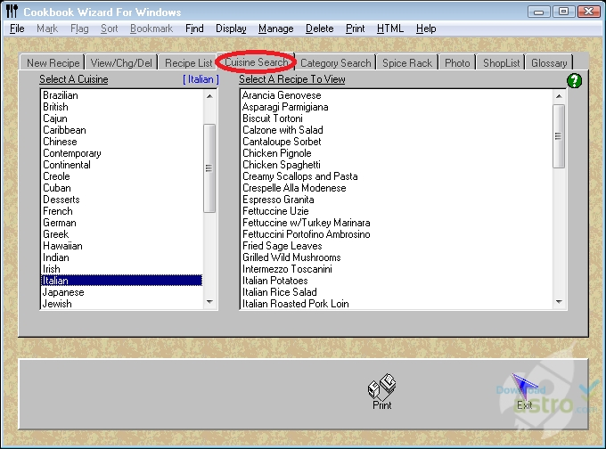The height and width of the screenshot is (449, 606).
Task: Switch to the Recipe List tab
Action: click(x=188, y=62)
